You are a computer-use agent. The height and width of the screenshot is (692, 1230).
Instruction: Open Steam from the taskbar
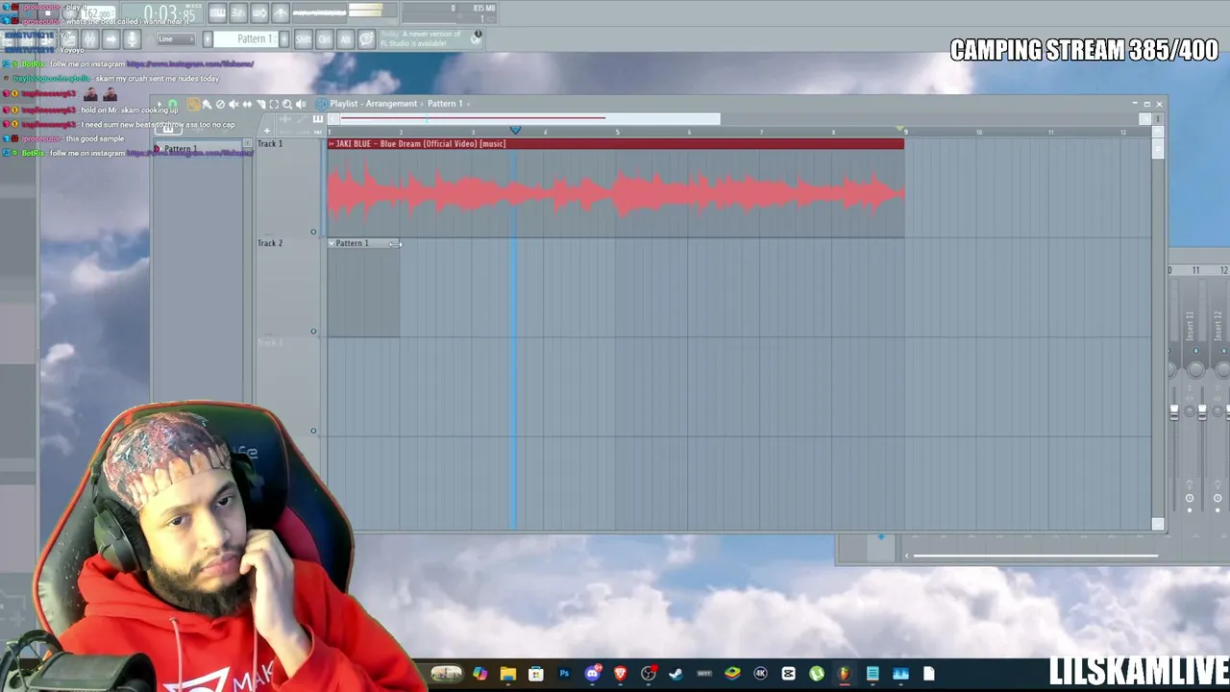click(676, 674)
